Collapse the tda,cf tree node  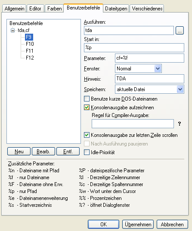click(13, 30)
